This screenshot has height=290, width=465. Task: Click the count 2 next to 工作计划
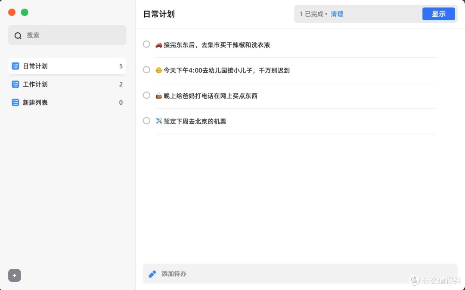coord(121,84)
